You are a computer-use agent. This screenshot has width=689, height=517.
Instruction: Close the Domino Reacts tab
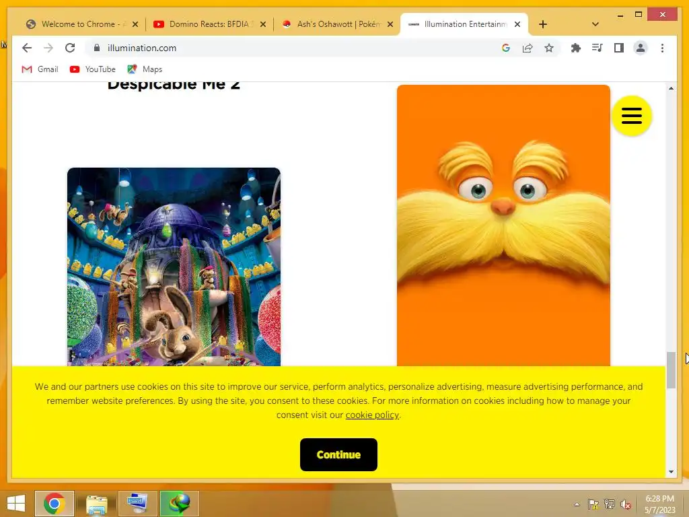click(263, 24)
